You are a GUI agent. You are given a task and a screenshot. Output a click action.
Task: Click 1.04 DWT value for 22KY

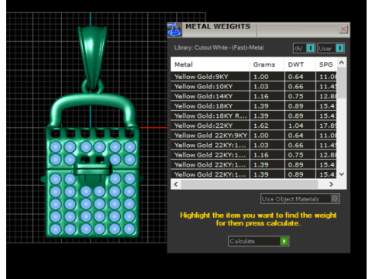coord(295,126)
